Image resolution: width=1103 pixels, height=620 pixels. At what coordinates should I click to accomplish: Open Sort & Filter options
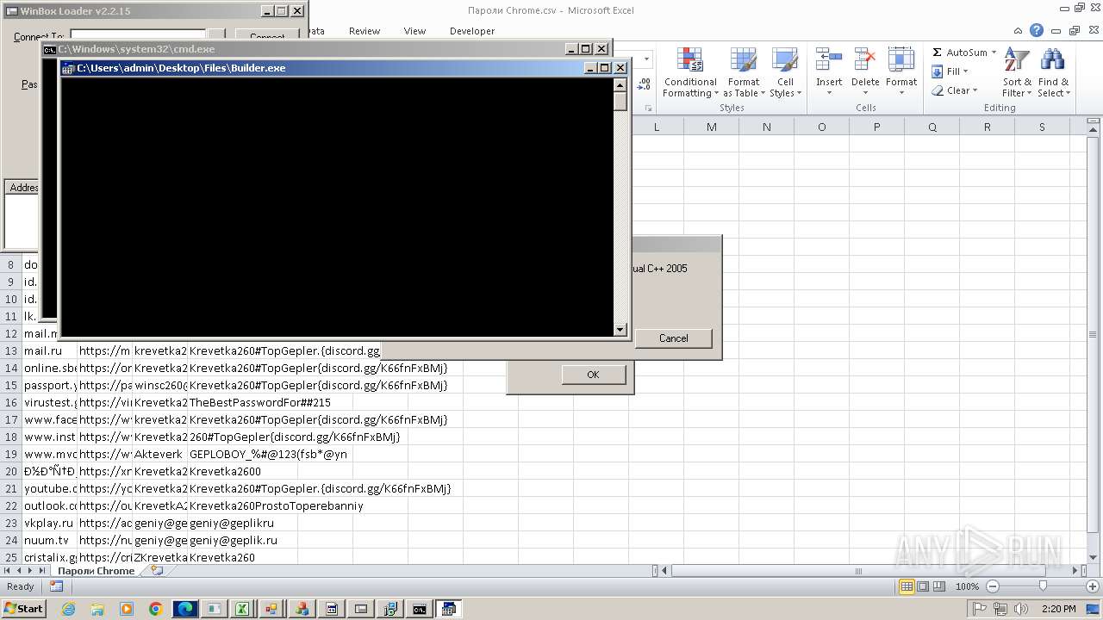[x=1018, y=72]
